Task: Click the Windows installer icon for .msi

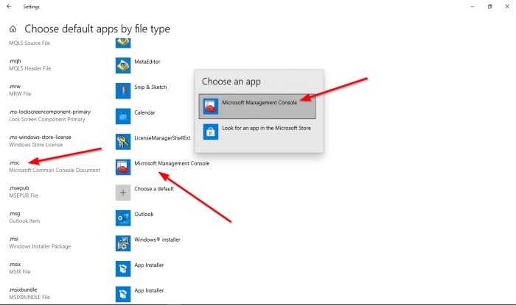Action: click(123, 243)
